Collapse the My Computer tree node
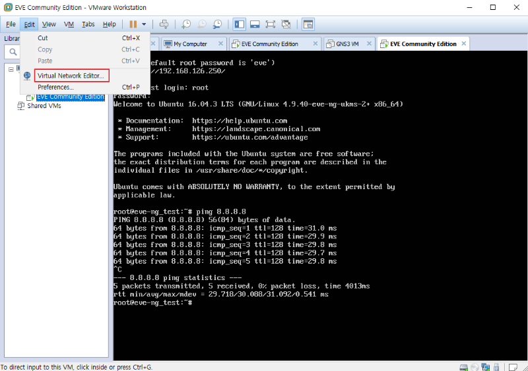Viewport: 528px width, 371px height. click(11, 69)
